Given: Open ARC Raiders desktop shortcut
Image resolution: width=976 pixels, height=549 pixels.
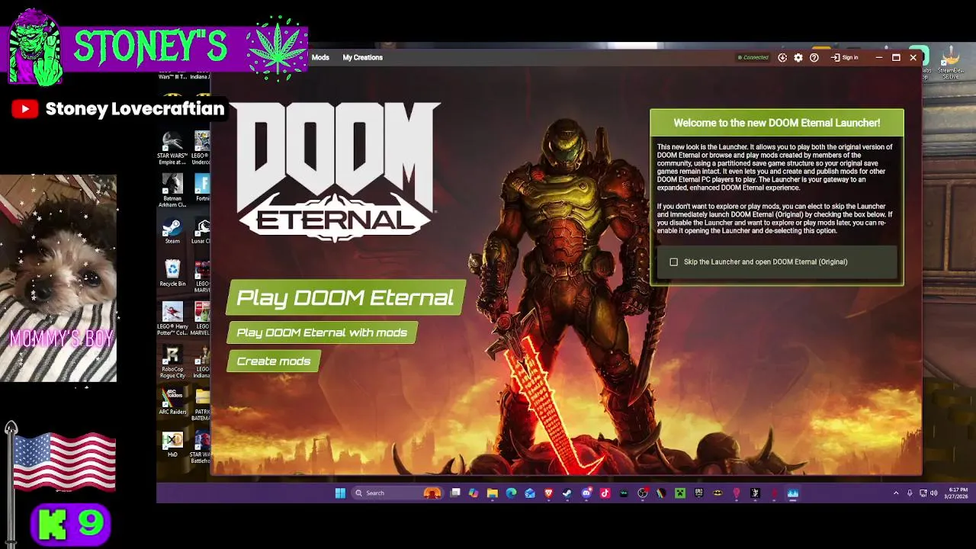Looking at the screenshot, I should pos(172,402).
